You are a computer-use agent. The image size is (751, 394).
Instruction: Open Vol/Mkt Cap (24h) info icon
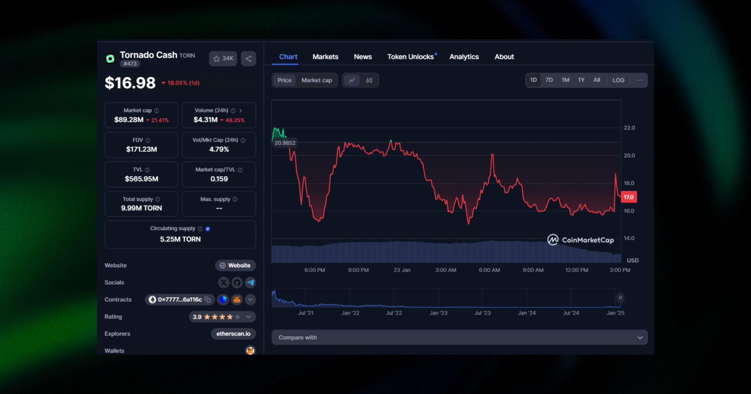tap(243, 140)
